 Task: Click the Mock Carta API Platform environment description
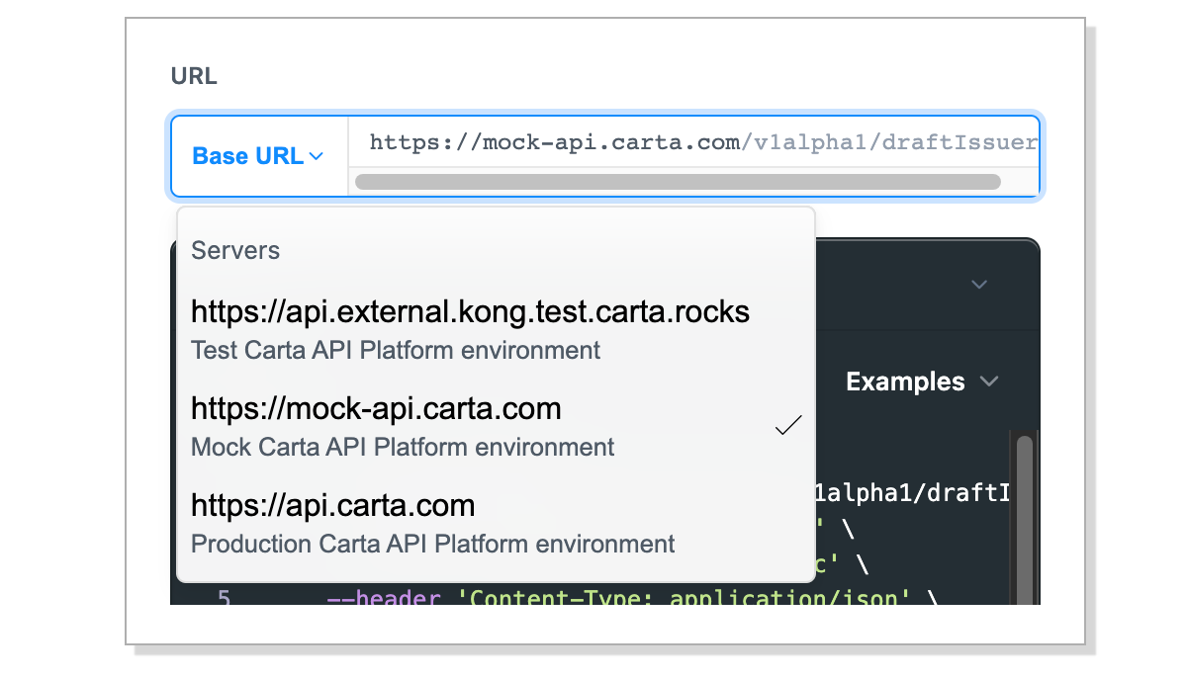403,447
